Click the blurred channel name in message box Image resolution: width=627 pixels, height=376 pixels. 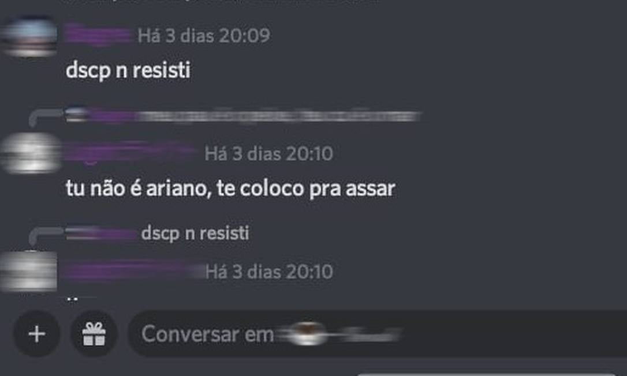tap(338, 334)
